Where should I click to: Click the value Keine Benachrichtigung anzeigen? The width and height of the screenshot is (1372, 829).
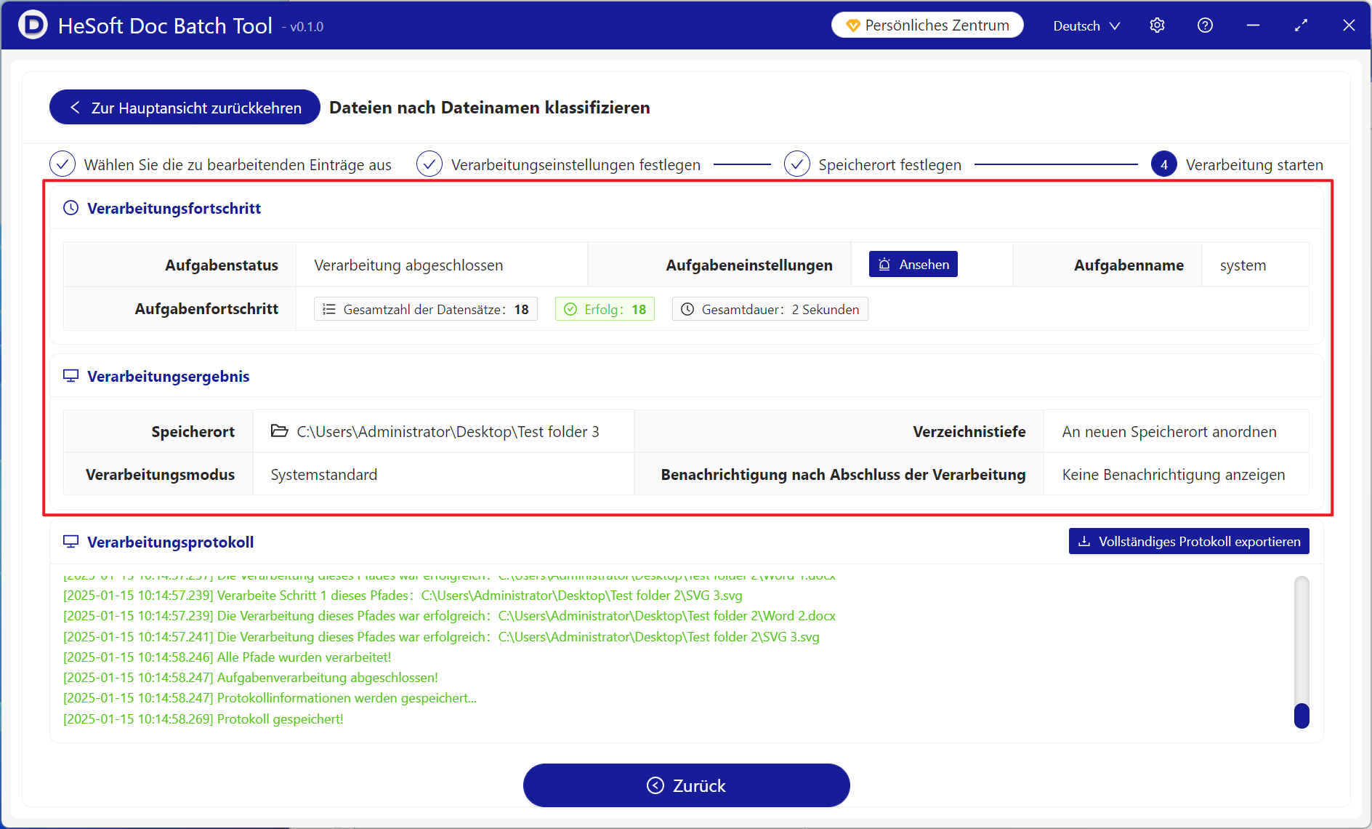pos(1174,475)
